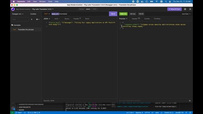Open Control Center icon
The image size is (203, 114).
170,2
